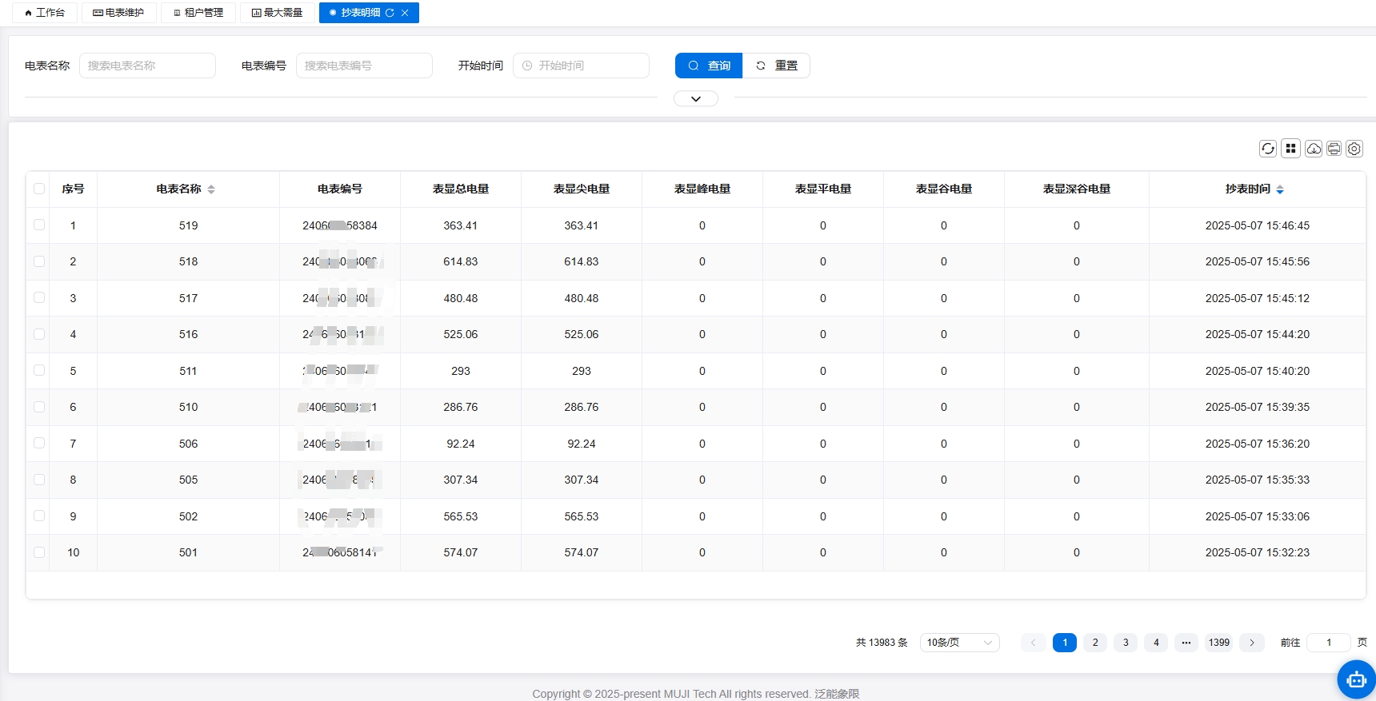The image size is (1376, 701).
Task: Close the 抄表明细 tab
Action: [x=405, y=13]
